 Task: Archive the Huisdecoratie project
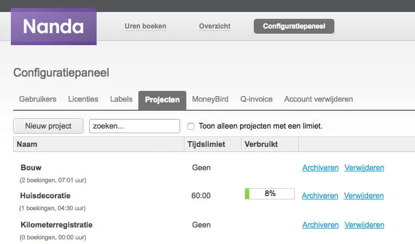[320, 195]
